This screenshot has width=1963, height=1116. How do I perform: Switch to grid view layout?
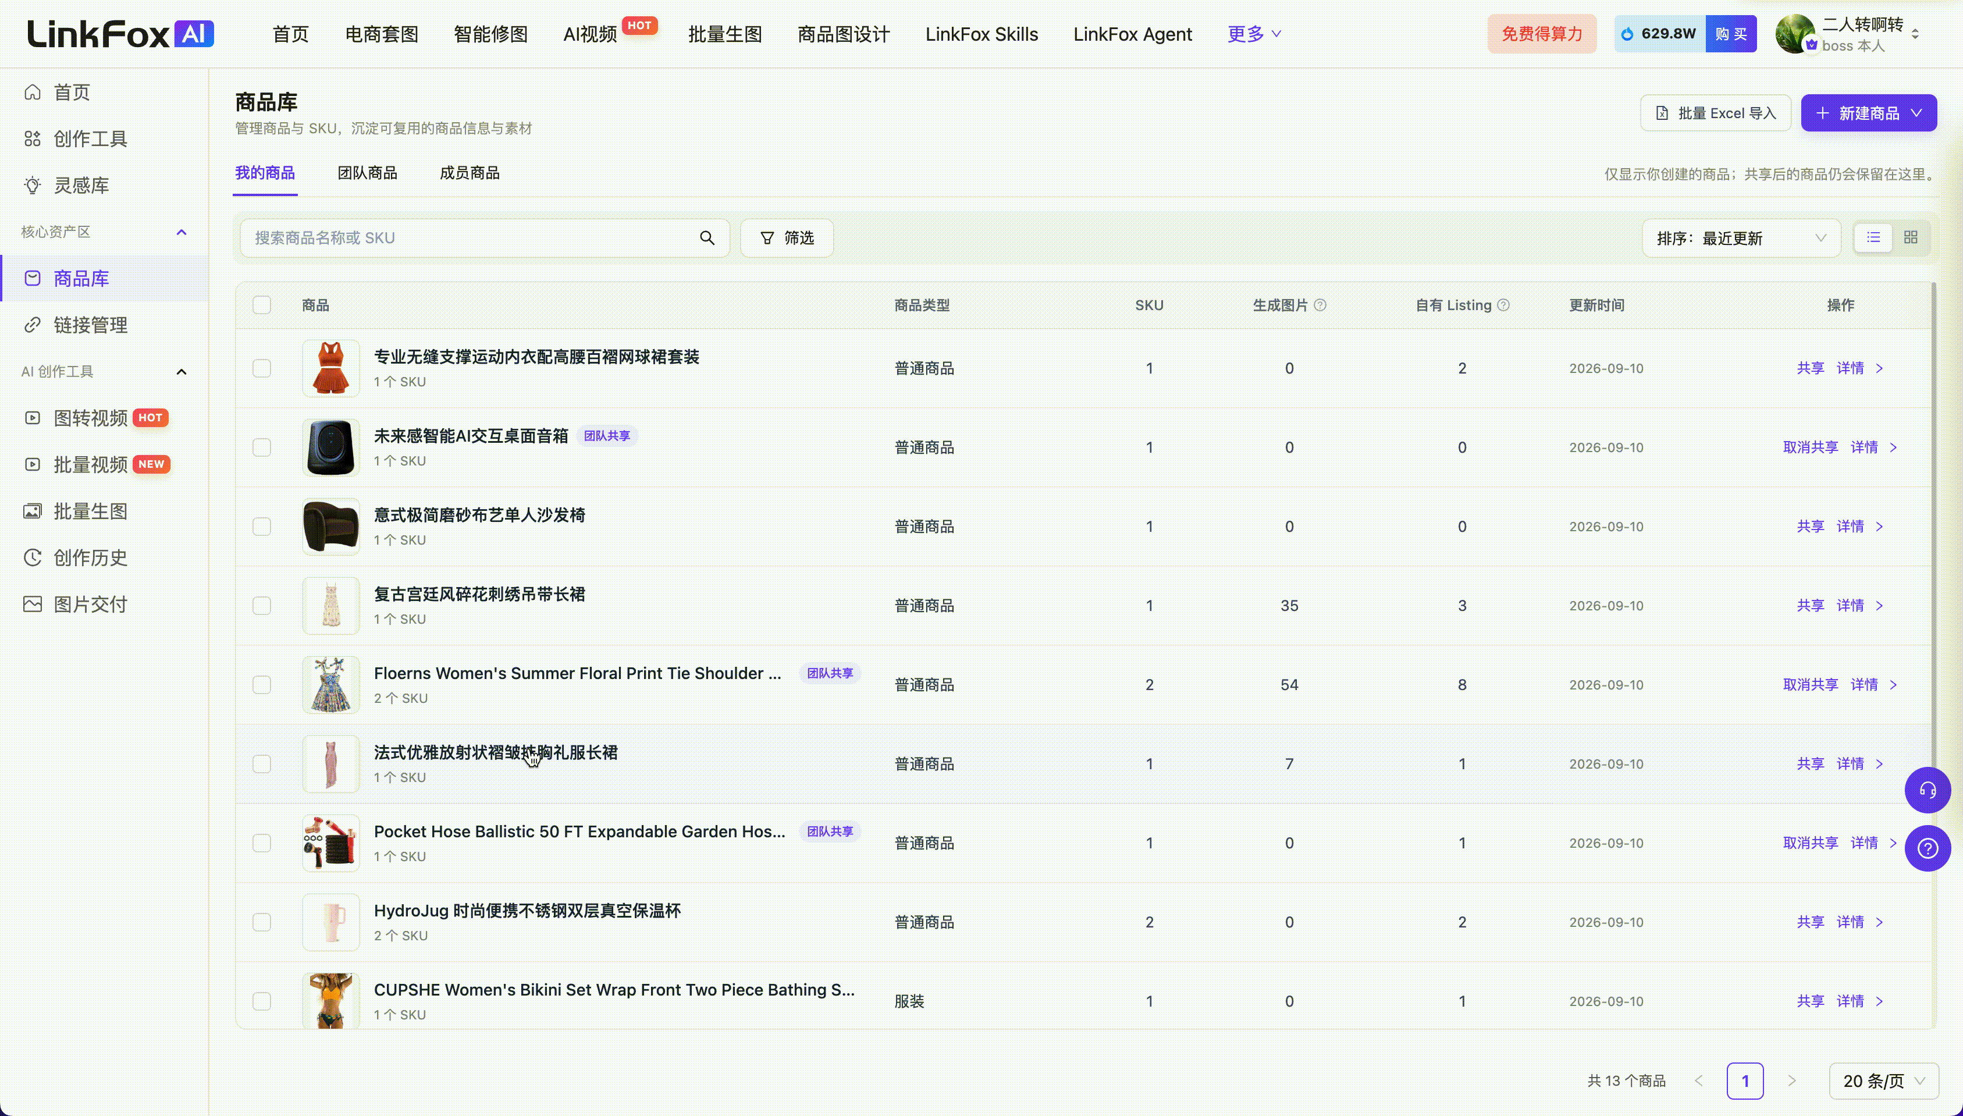click(1910, 237)
